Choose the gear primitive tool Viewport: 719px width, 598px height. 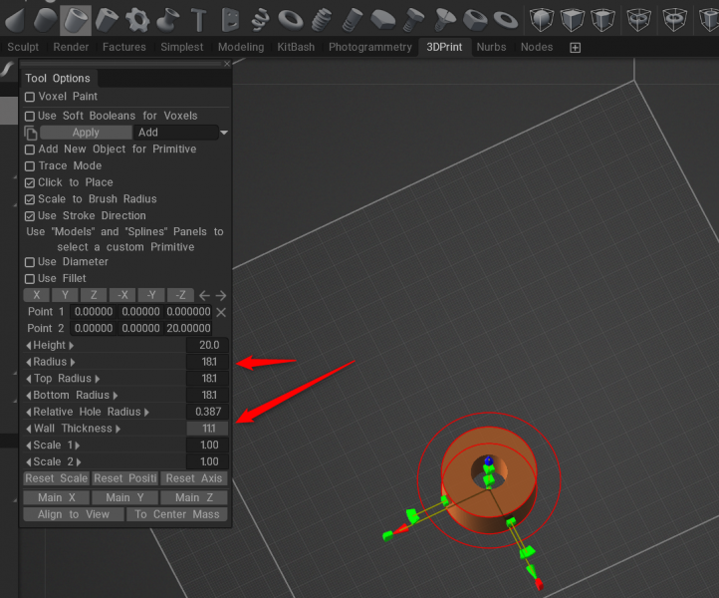(x=137, y=19)
